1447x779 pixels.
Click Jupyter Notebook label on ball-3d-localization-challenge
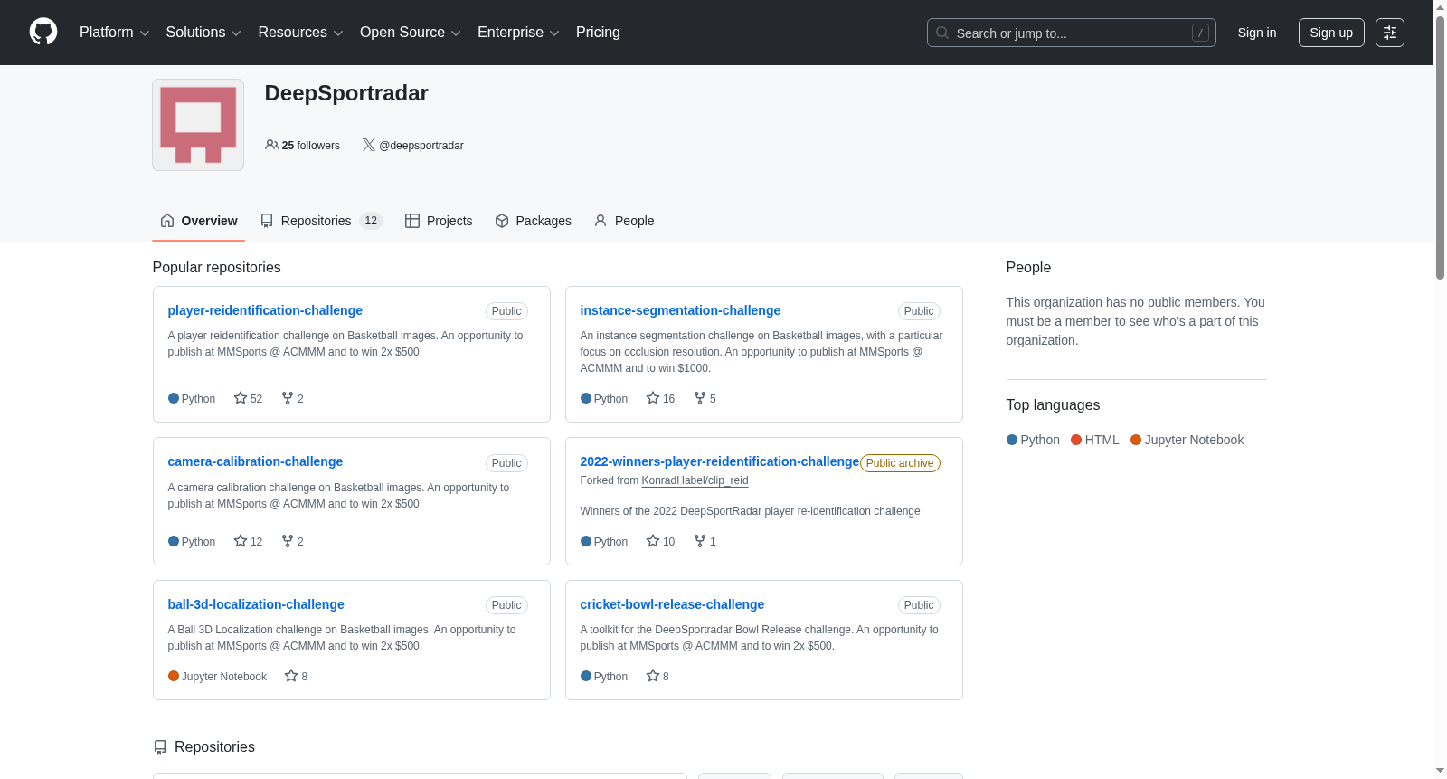tap(224, 677)
